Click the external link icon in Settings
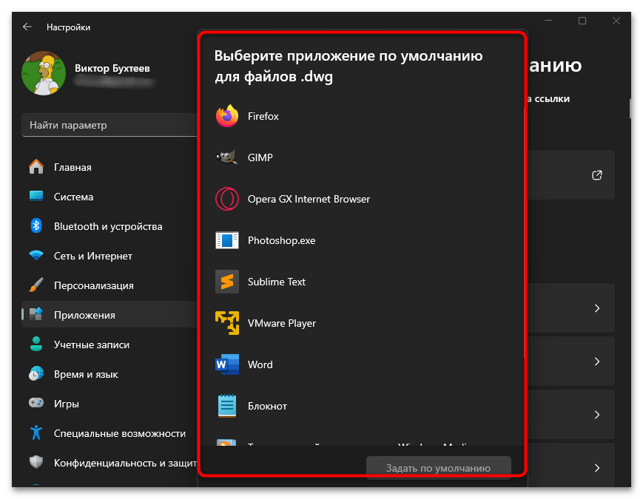 click(597, 175)
